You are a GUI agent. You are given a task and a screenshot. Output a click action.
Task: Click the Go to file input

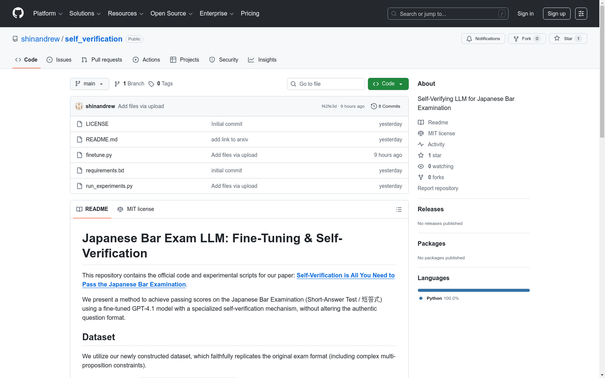click(x=326, y=84)
